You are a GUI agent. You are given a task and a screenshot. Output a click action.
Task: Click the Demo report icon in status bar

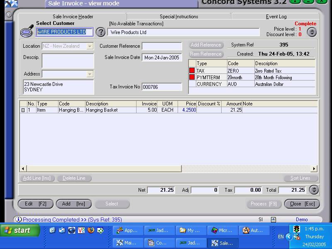pyautogui.click(x=273, y=219)
